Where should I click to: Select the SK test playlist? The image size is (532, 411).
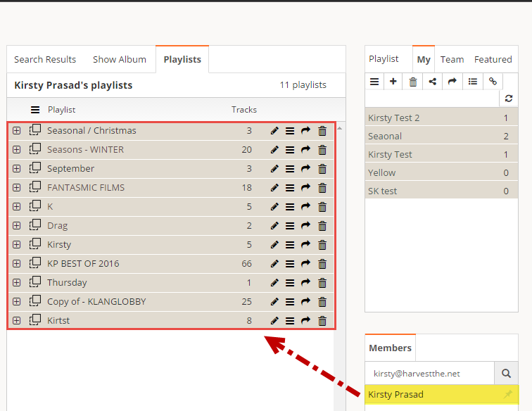coord(441,191)
